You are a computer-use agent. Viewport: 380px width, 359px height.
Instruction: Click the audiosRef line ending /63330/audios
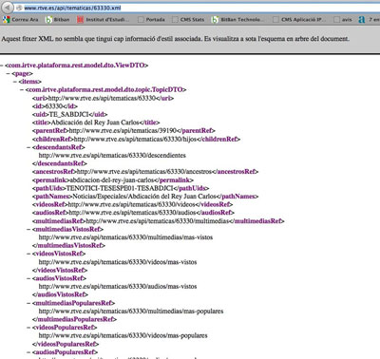[x=133, y=213]
